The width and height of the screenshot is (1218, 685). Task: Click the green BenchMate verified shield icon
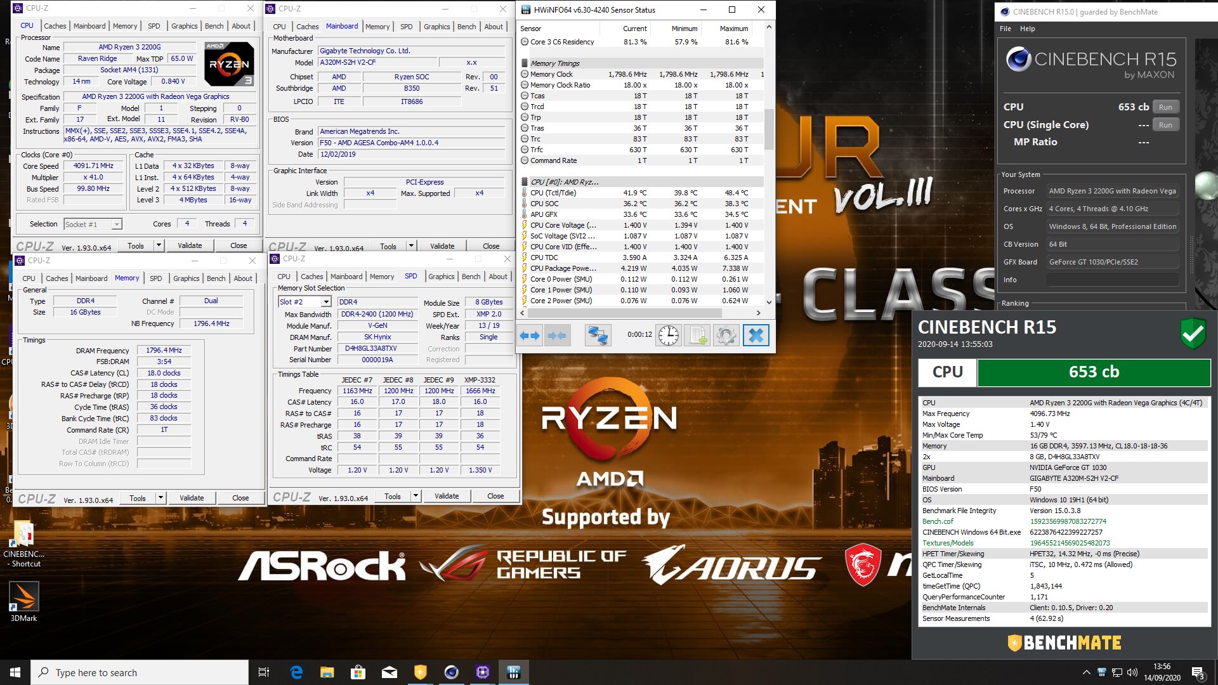[1193, 333]
